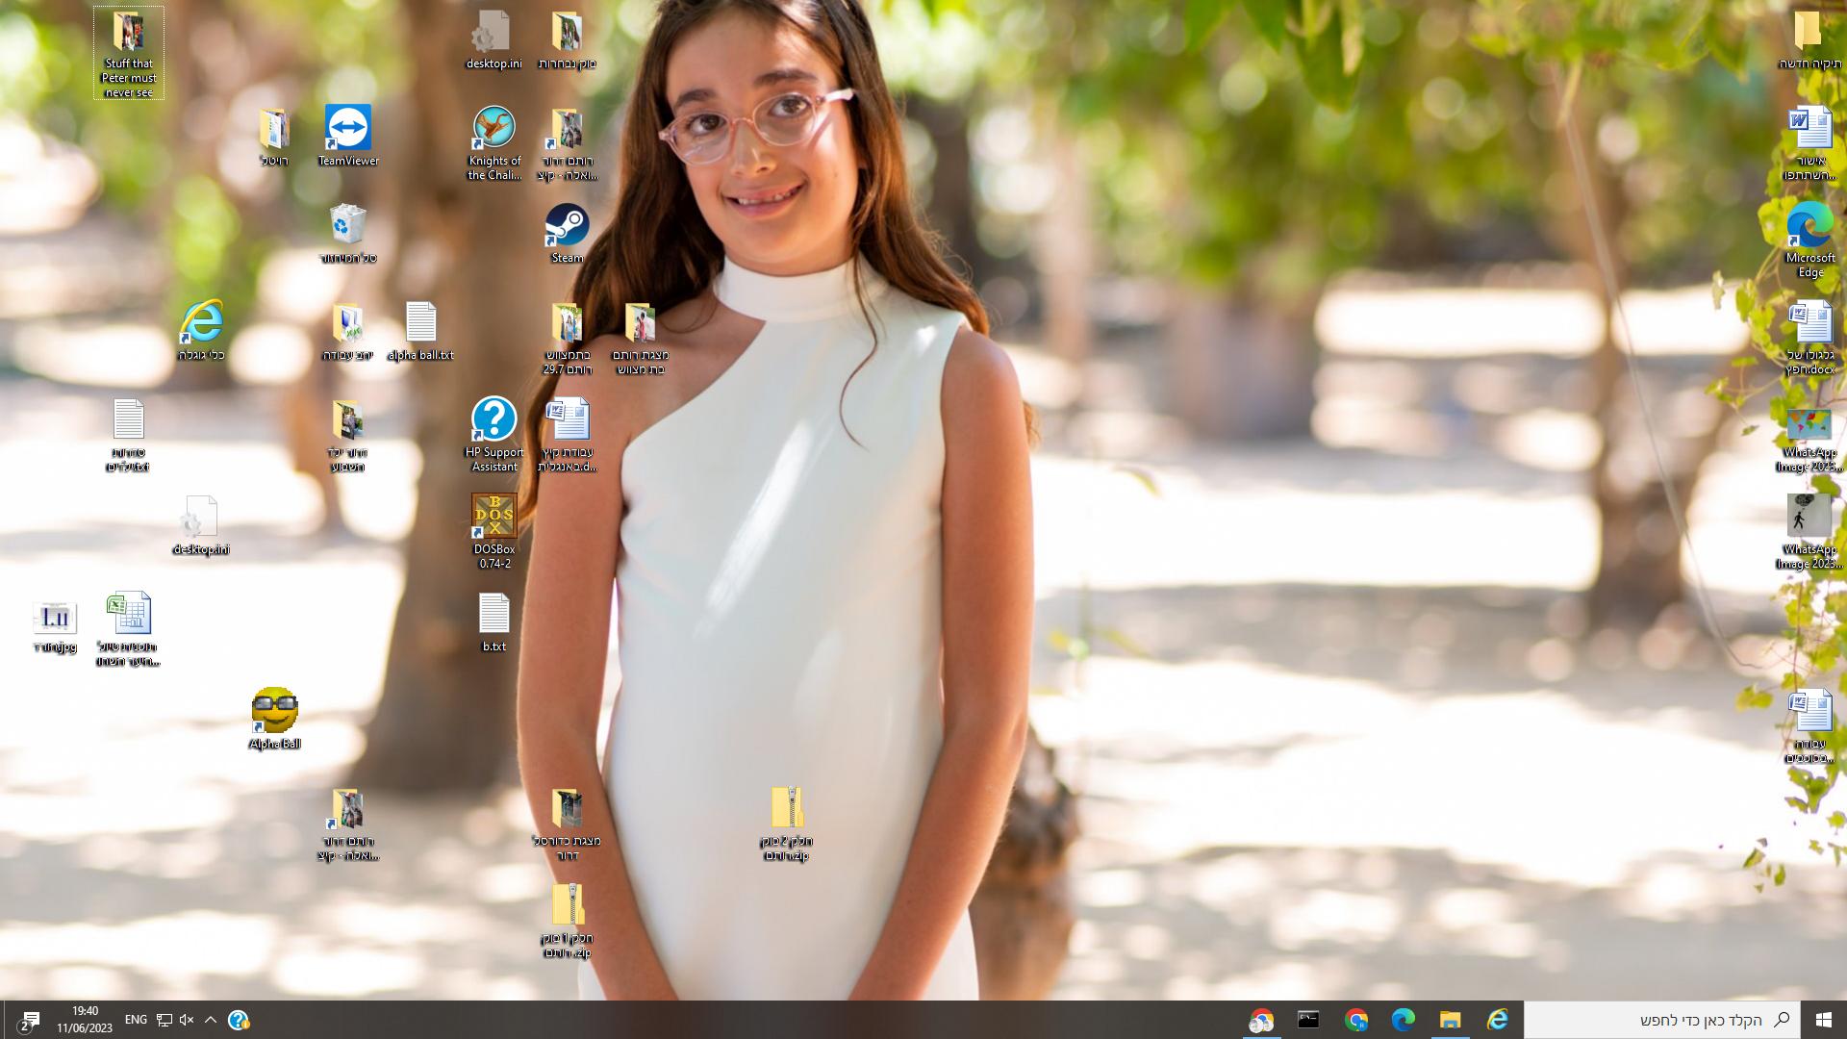The width and height of the screenshot is (1847, 1039).
Task: Show hidden system tray icons
Action: click(x=210, y=1020)
